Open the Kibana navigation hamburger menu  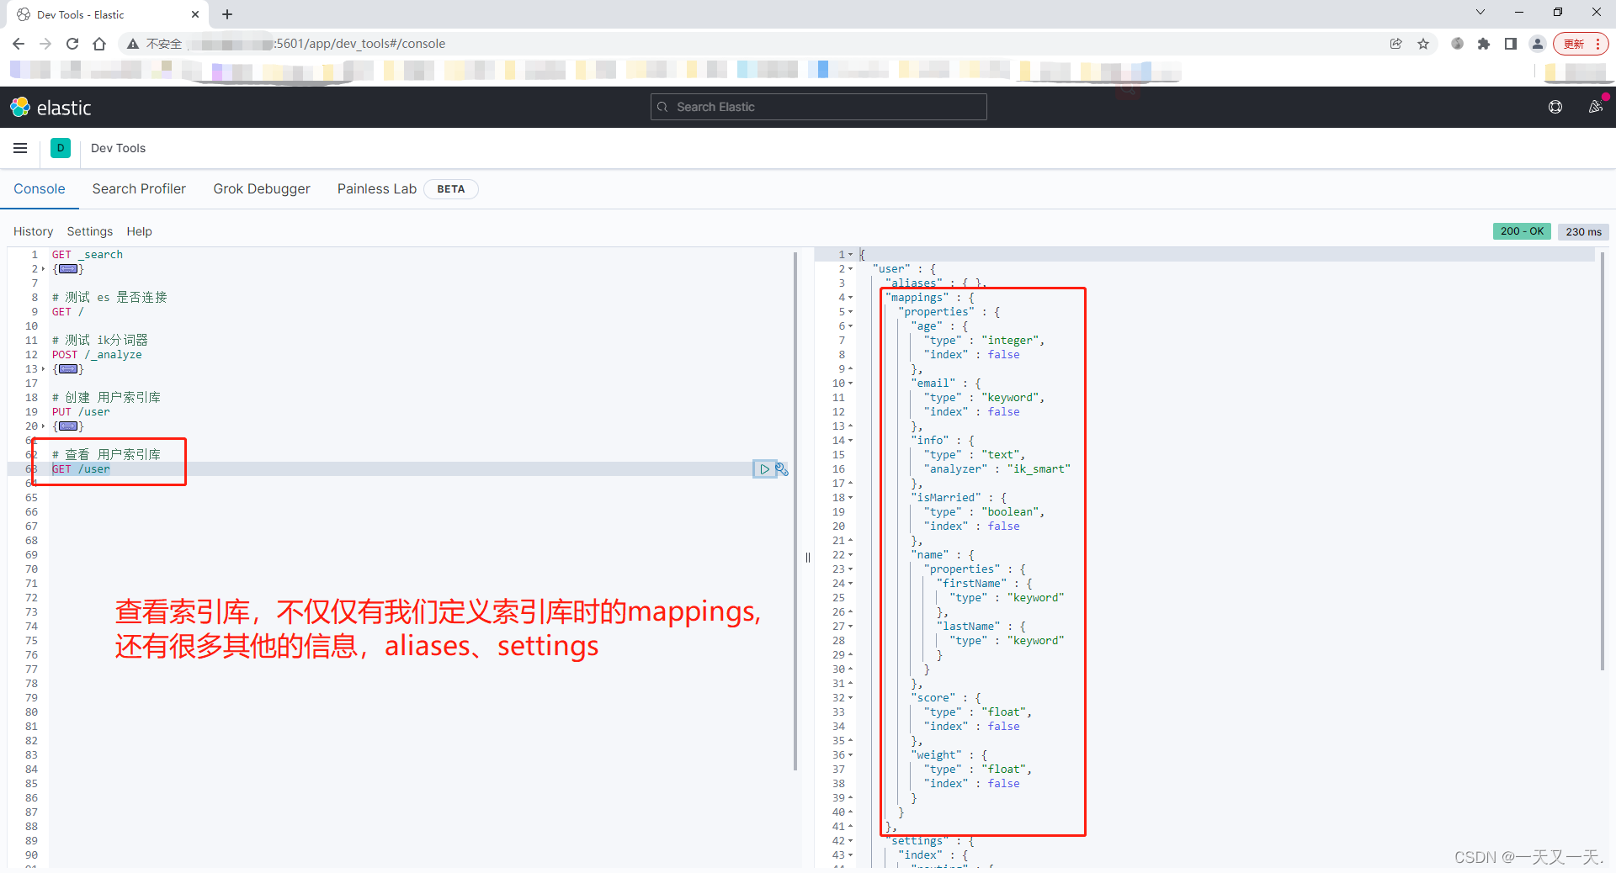click(20, 148)
